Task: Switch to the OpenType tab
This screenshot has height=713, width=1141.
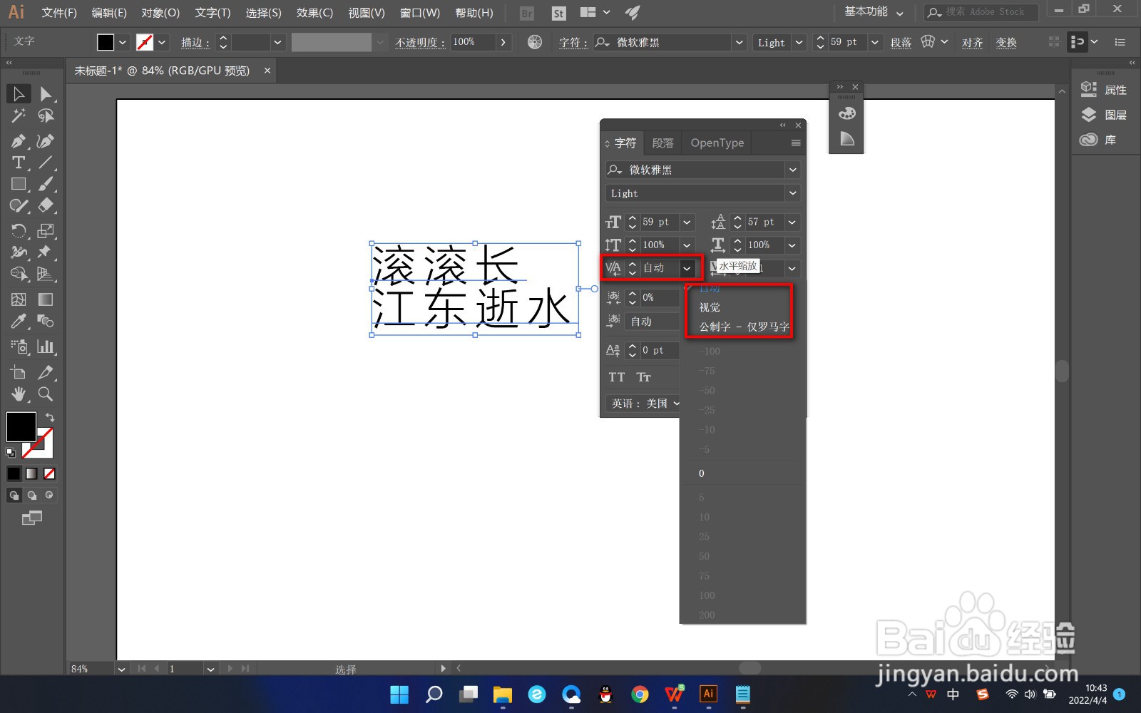Action: (x=717, y=143)
